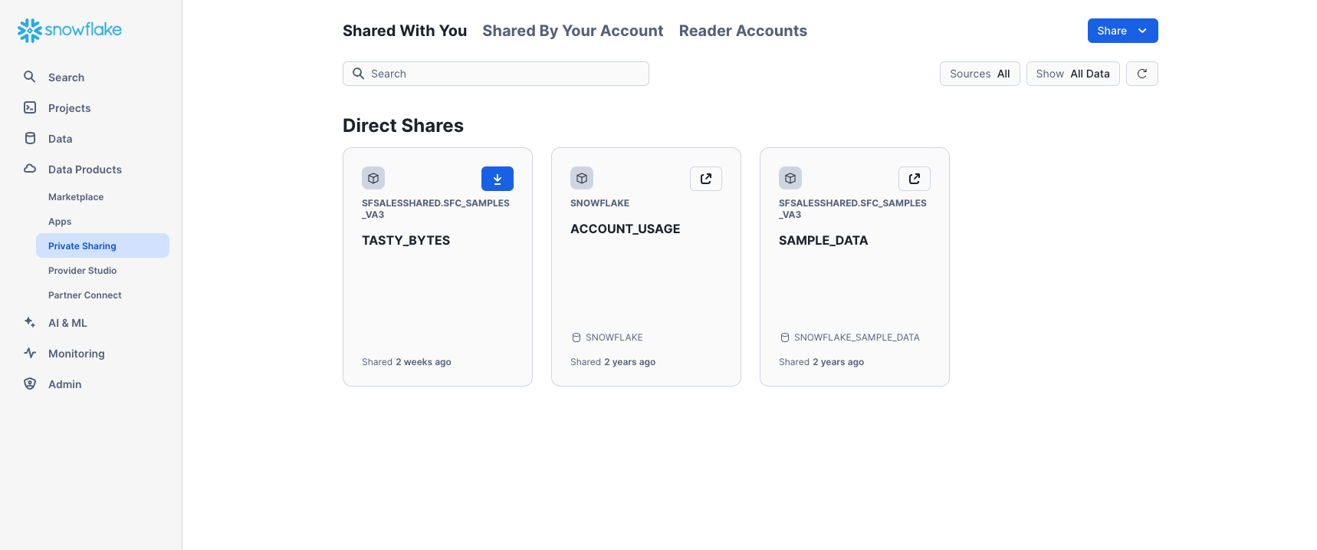Viewport: 1317px width, 550px height.
Task: Click the SAMPLE_DATA package cube icon
Action: [790, 178]
